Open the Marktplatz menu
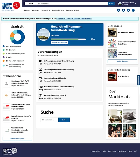Image resolution: width=140 pixels, height=157 pixels. pos(36,10)
